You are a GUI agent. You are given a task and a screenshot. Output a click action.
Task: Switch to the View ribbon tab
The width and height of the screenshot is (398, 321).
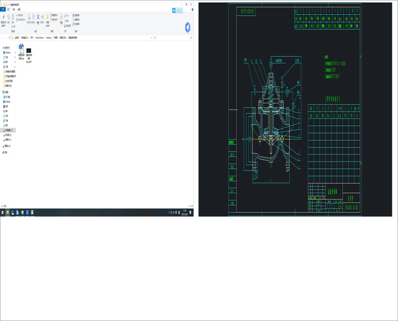(x=19, y=10)
